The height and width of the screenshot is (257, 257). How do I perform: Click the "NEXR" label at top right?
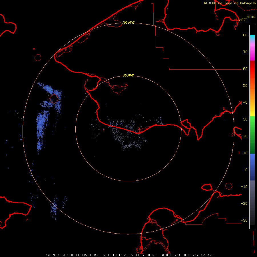[251, 17]
